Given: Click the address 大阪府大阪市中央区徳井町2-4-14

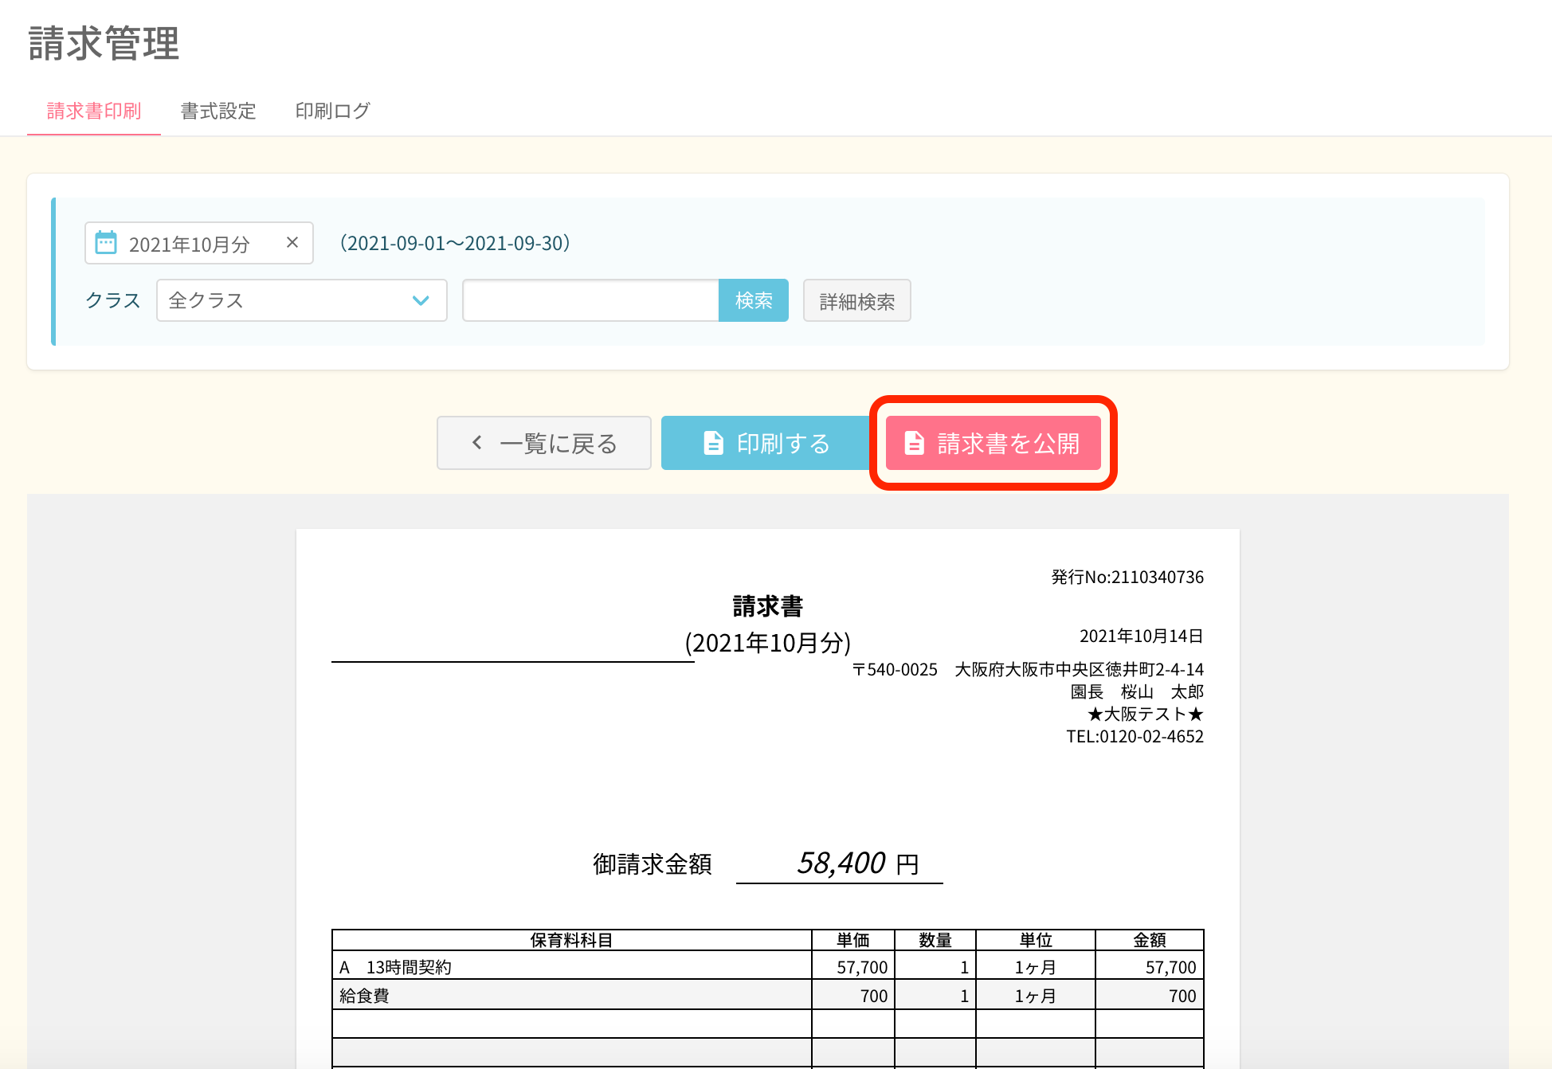Looking at the screenshot, I should pos(1079,669).
